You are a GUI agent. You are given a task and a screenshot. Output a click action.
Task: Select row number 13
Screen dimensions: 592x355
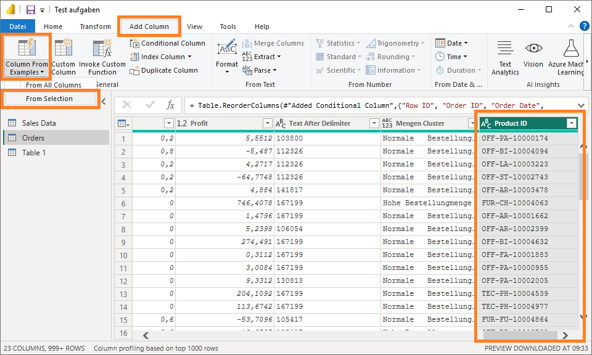click(123, 294)
